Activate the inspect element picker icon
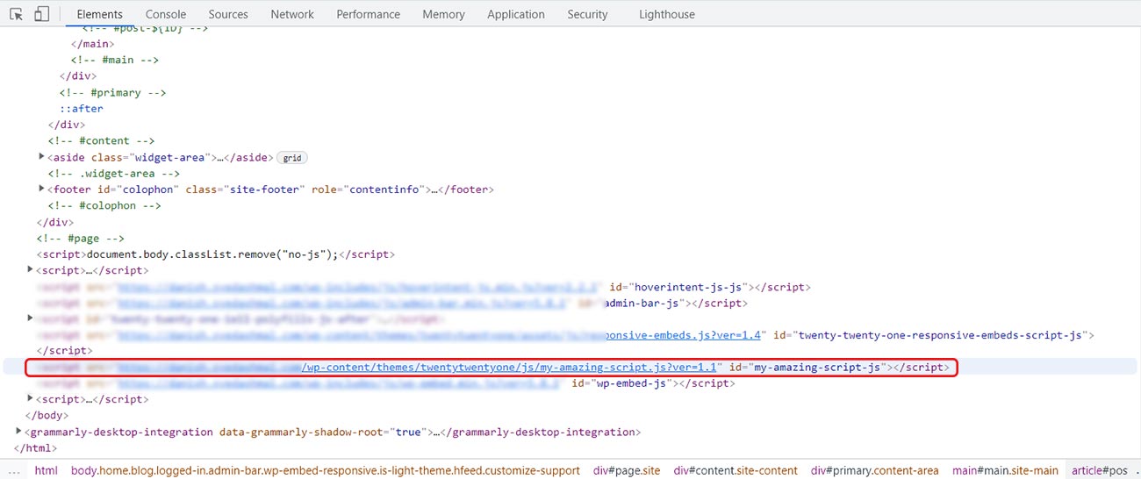 (16, 14)
